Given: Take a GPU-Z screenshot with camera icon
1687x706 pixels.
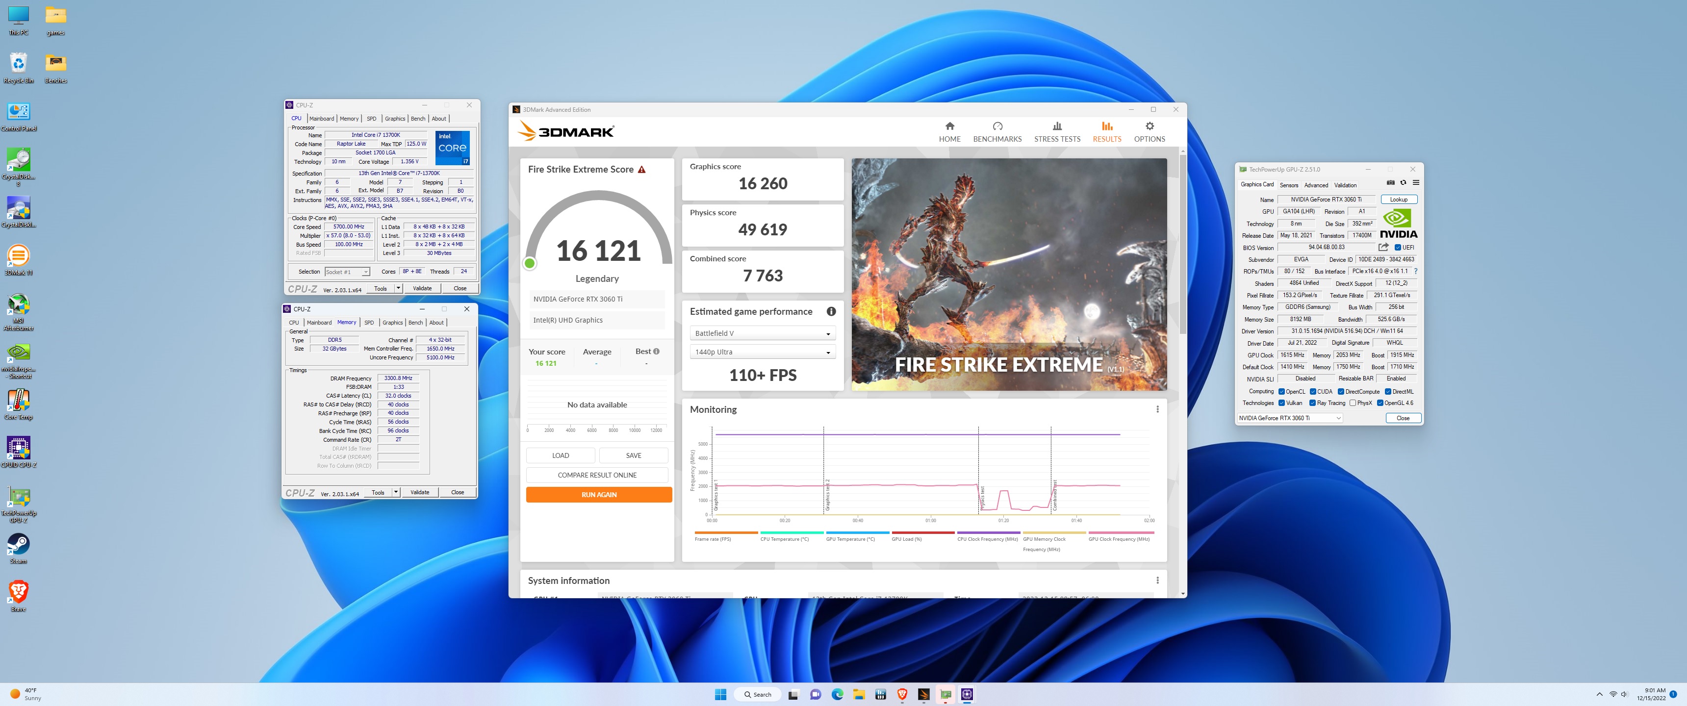Looking at the screenshot, I should click(x=1390, y=183).
